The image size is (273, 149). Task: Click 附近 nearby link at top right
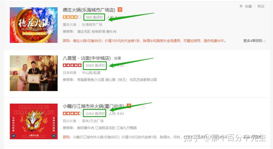[261, 6]
